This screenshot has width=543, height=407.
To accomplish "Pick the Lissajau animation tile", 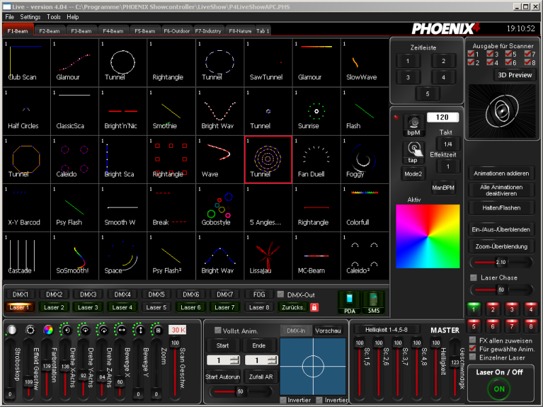I will click(x=268, y=256).
